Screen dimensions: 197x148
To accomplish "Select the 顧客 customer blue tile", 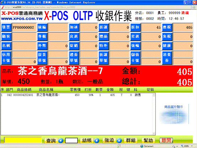I will 6,36.
